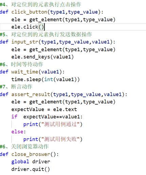Viewport: 146px width, 175px height.
Task: Click the comment '#7、断言动作'
Action: [x=16, y=87]
